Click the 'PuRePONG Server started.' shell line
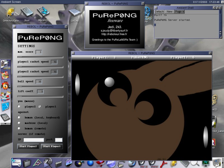 [172, 20]
